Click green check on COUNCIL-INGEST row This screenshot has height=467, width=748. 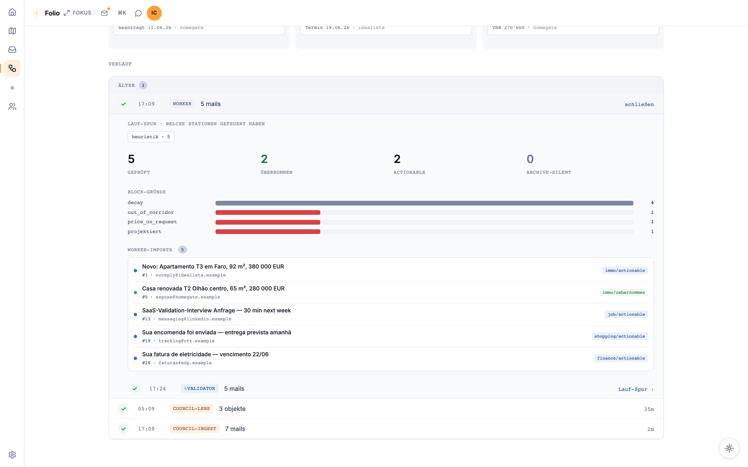click(x=123, y=428)
